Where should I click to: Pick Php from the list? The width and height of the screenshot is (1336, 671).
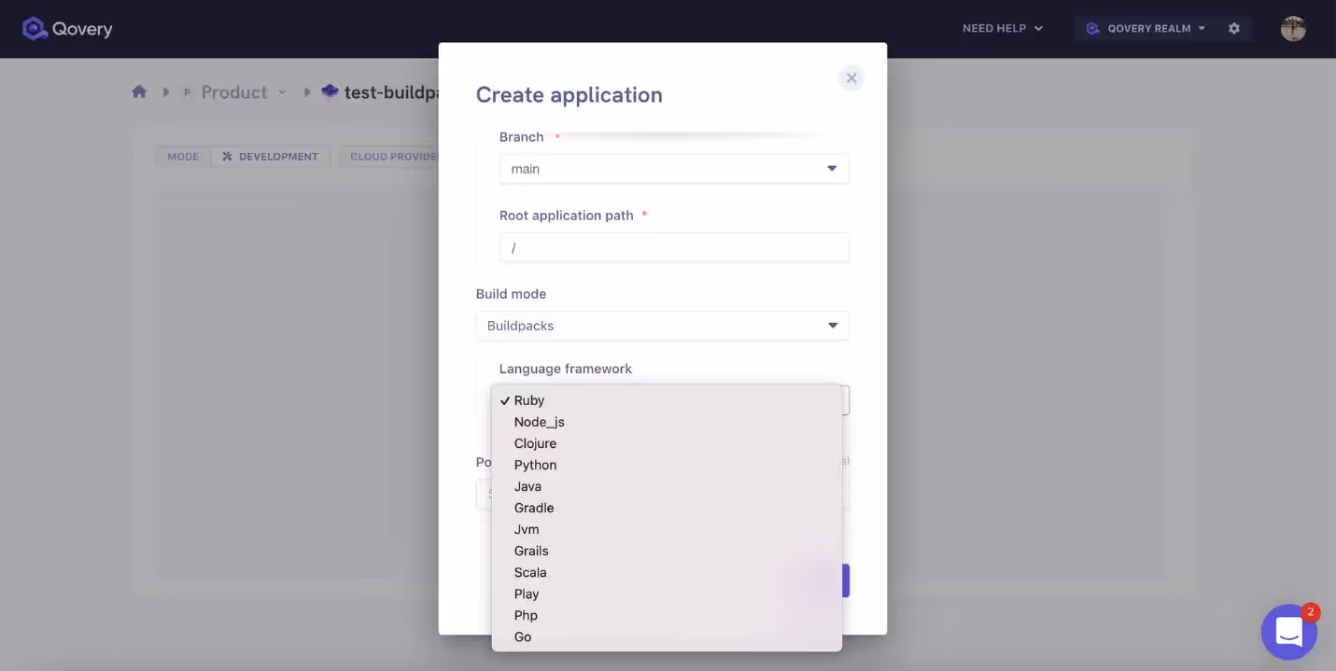point(667,615)
